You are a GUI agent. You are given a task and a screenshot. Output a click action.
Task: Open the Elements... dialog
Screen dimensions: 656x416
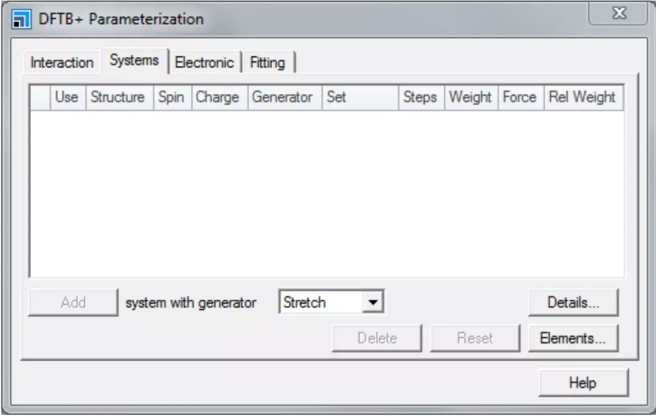coord(573,338)
